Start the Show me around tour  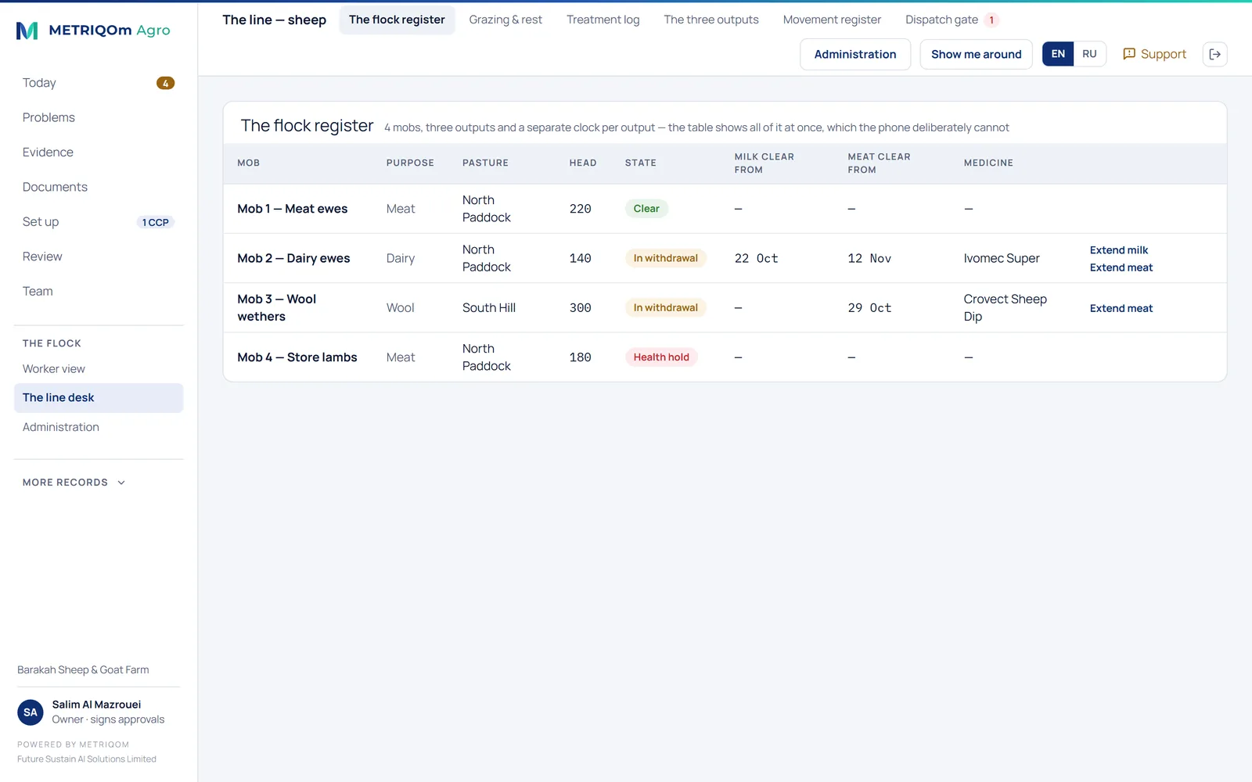click(976, 54)
